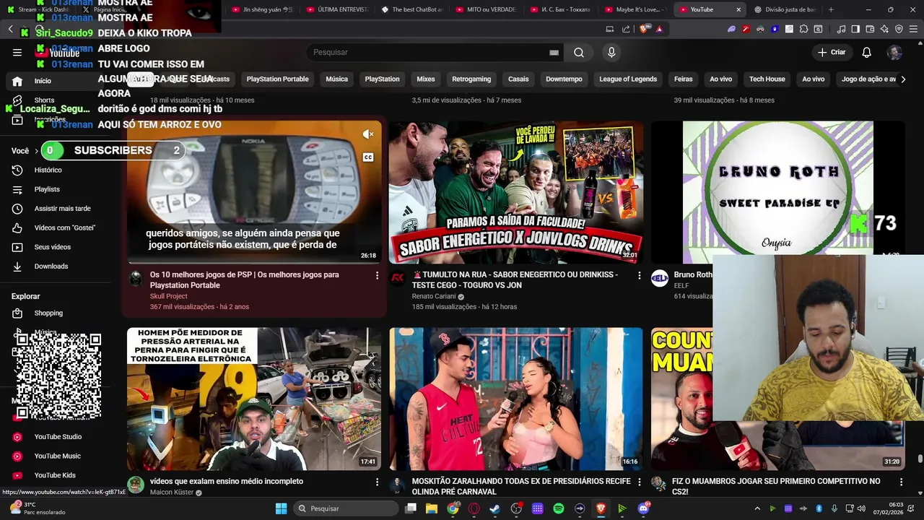924x520 pixels.
Task: Toggle the browser sidebar panel icon
Action: pos(855,29)
